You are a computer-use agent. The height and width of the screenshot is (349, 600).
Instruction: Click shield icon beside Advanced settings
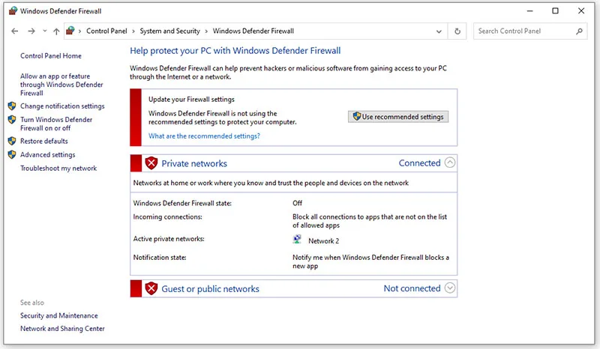(x=12, y=154)
